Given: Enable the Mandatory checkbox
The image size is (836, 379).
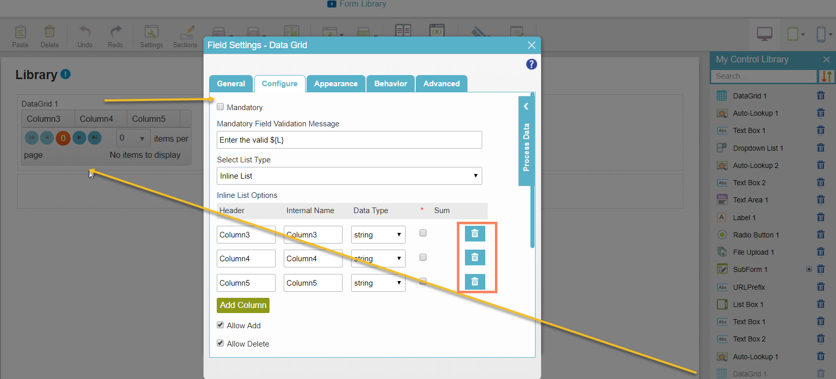Looking at the screenshot, I should [220, 107].
